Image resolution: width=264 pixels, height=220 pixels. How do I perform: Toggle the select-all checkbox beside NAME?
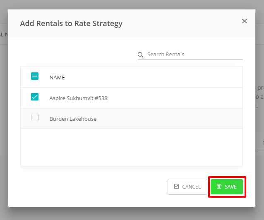coord(35,76)
